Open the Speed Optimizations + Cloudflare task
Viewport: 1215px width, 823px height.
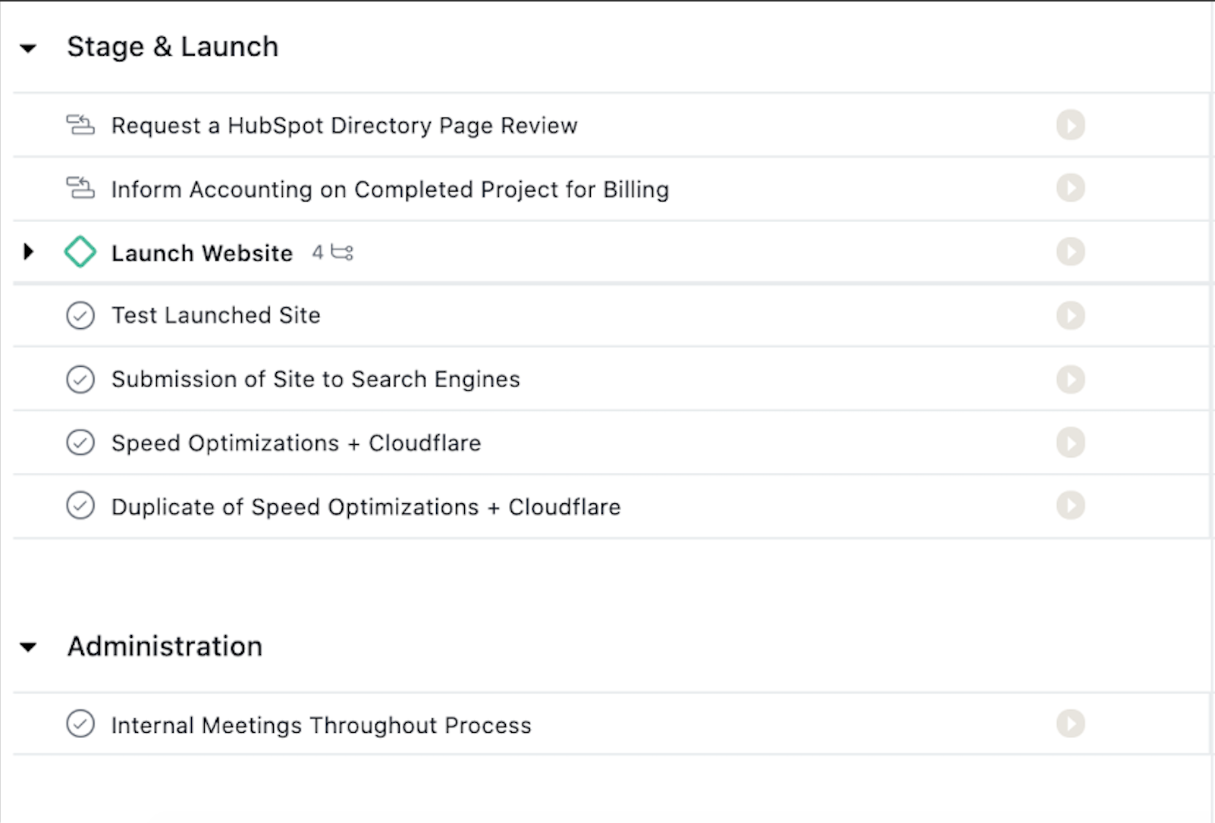[296, 443]
